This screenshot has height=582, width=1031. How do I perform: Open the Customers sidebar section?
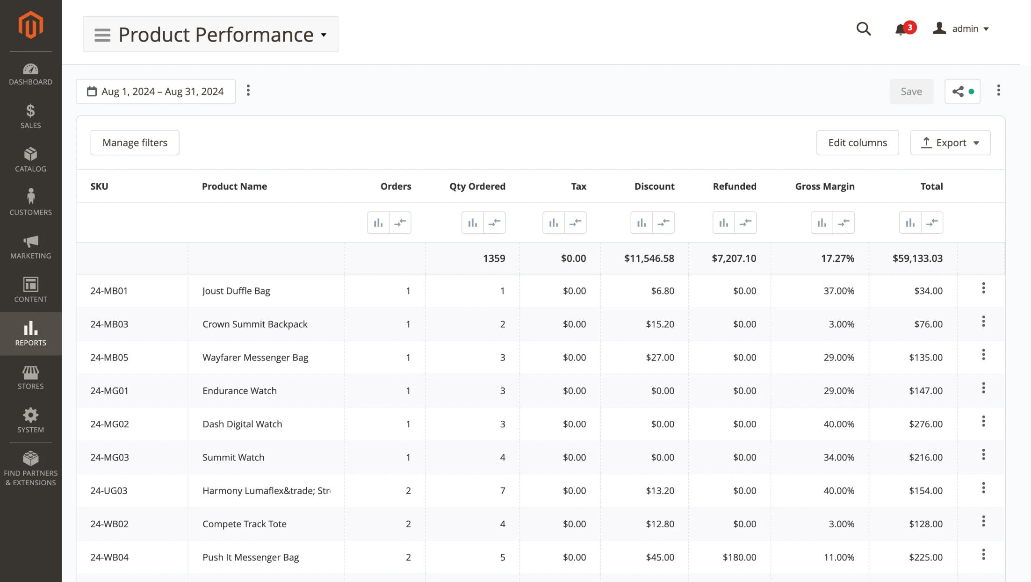tap(30, 201)
